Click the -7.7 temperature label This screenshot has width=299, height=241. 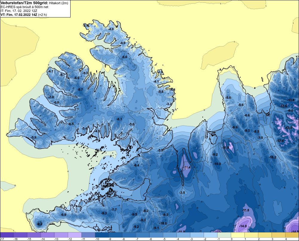pos(114,210)
